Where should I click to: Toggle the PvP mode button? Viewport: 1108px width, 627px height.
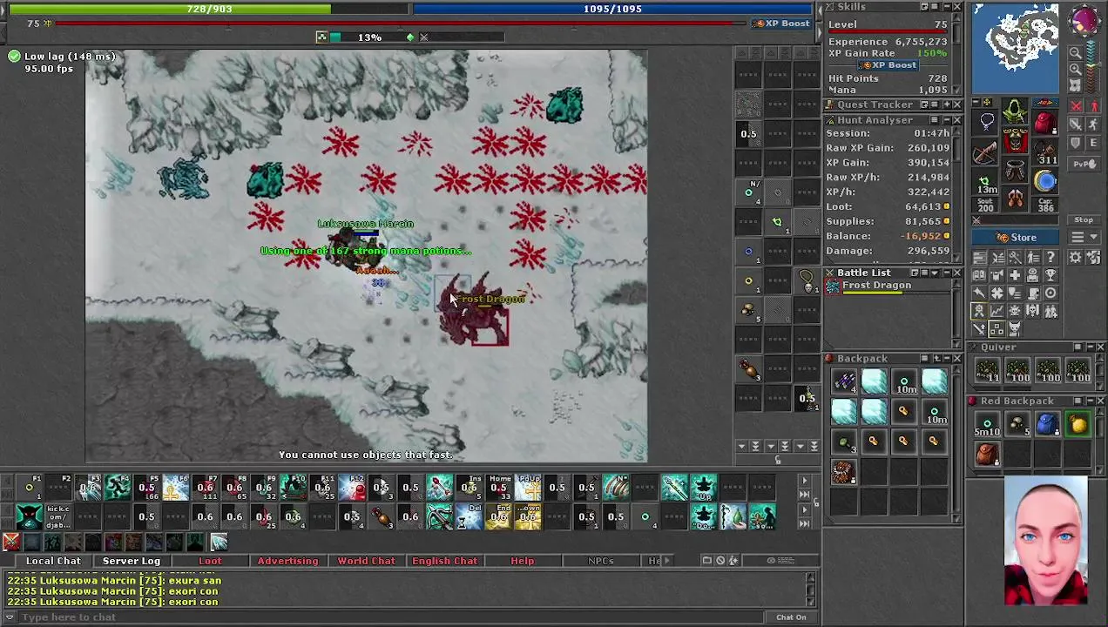(x=1084, y=164)
